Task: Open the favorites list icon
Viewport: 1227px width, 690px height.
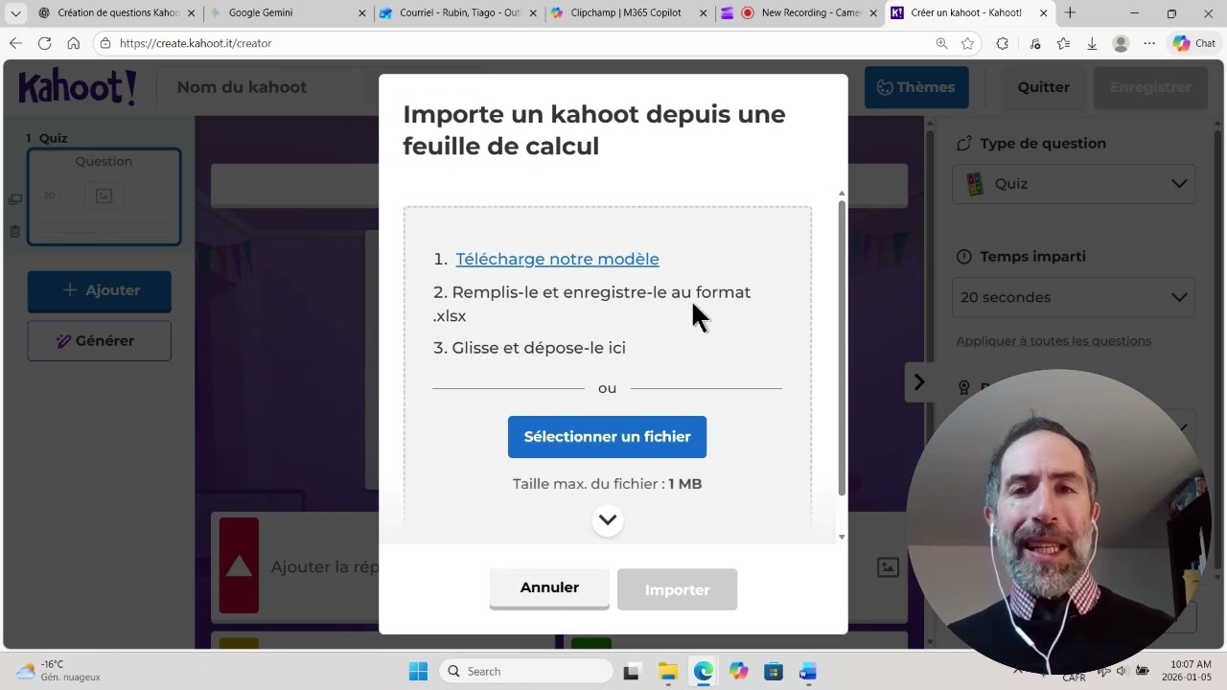Action: (1063, 43)
